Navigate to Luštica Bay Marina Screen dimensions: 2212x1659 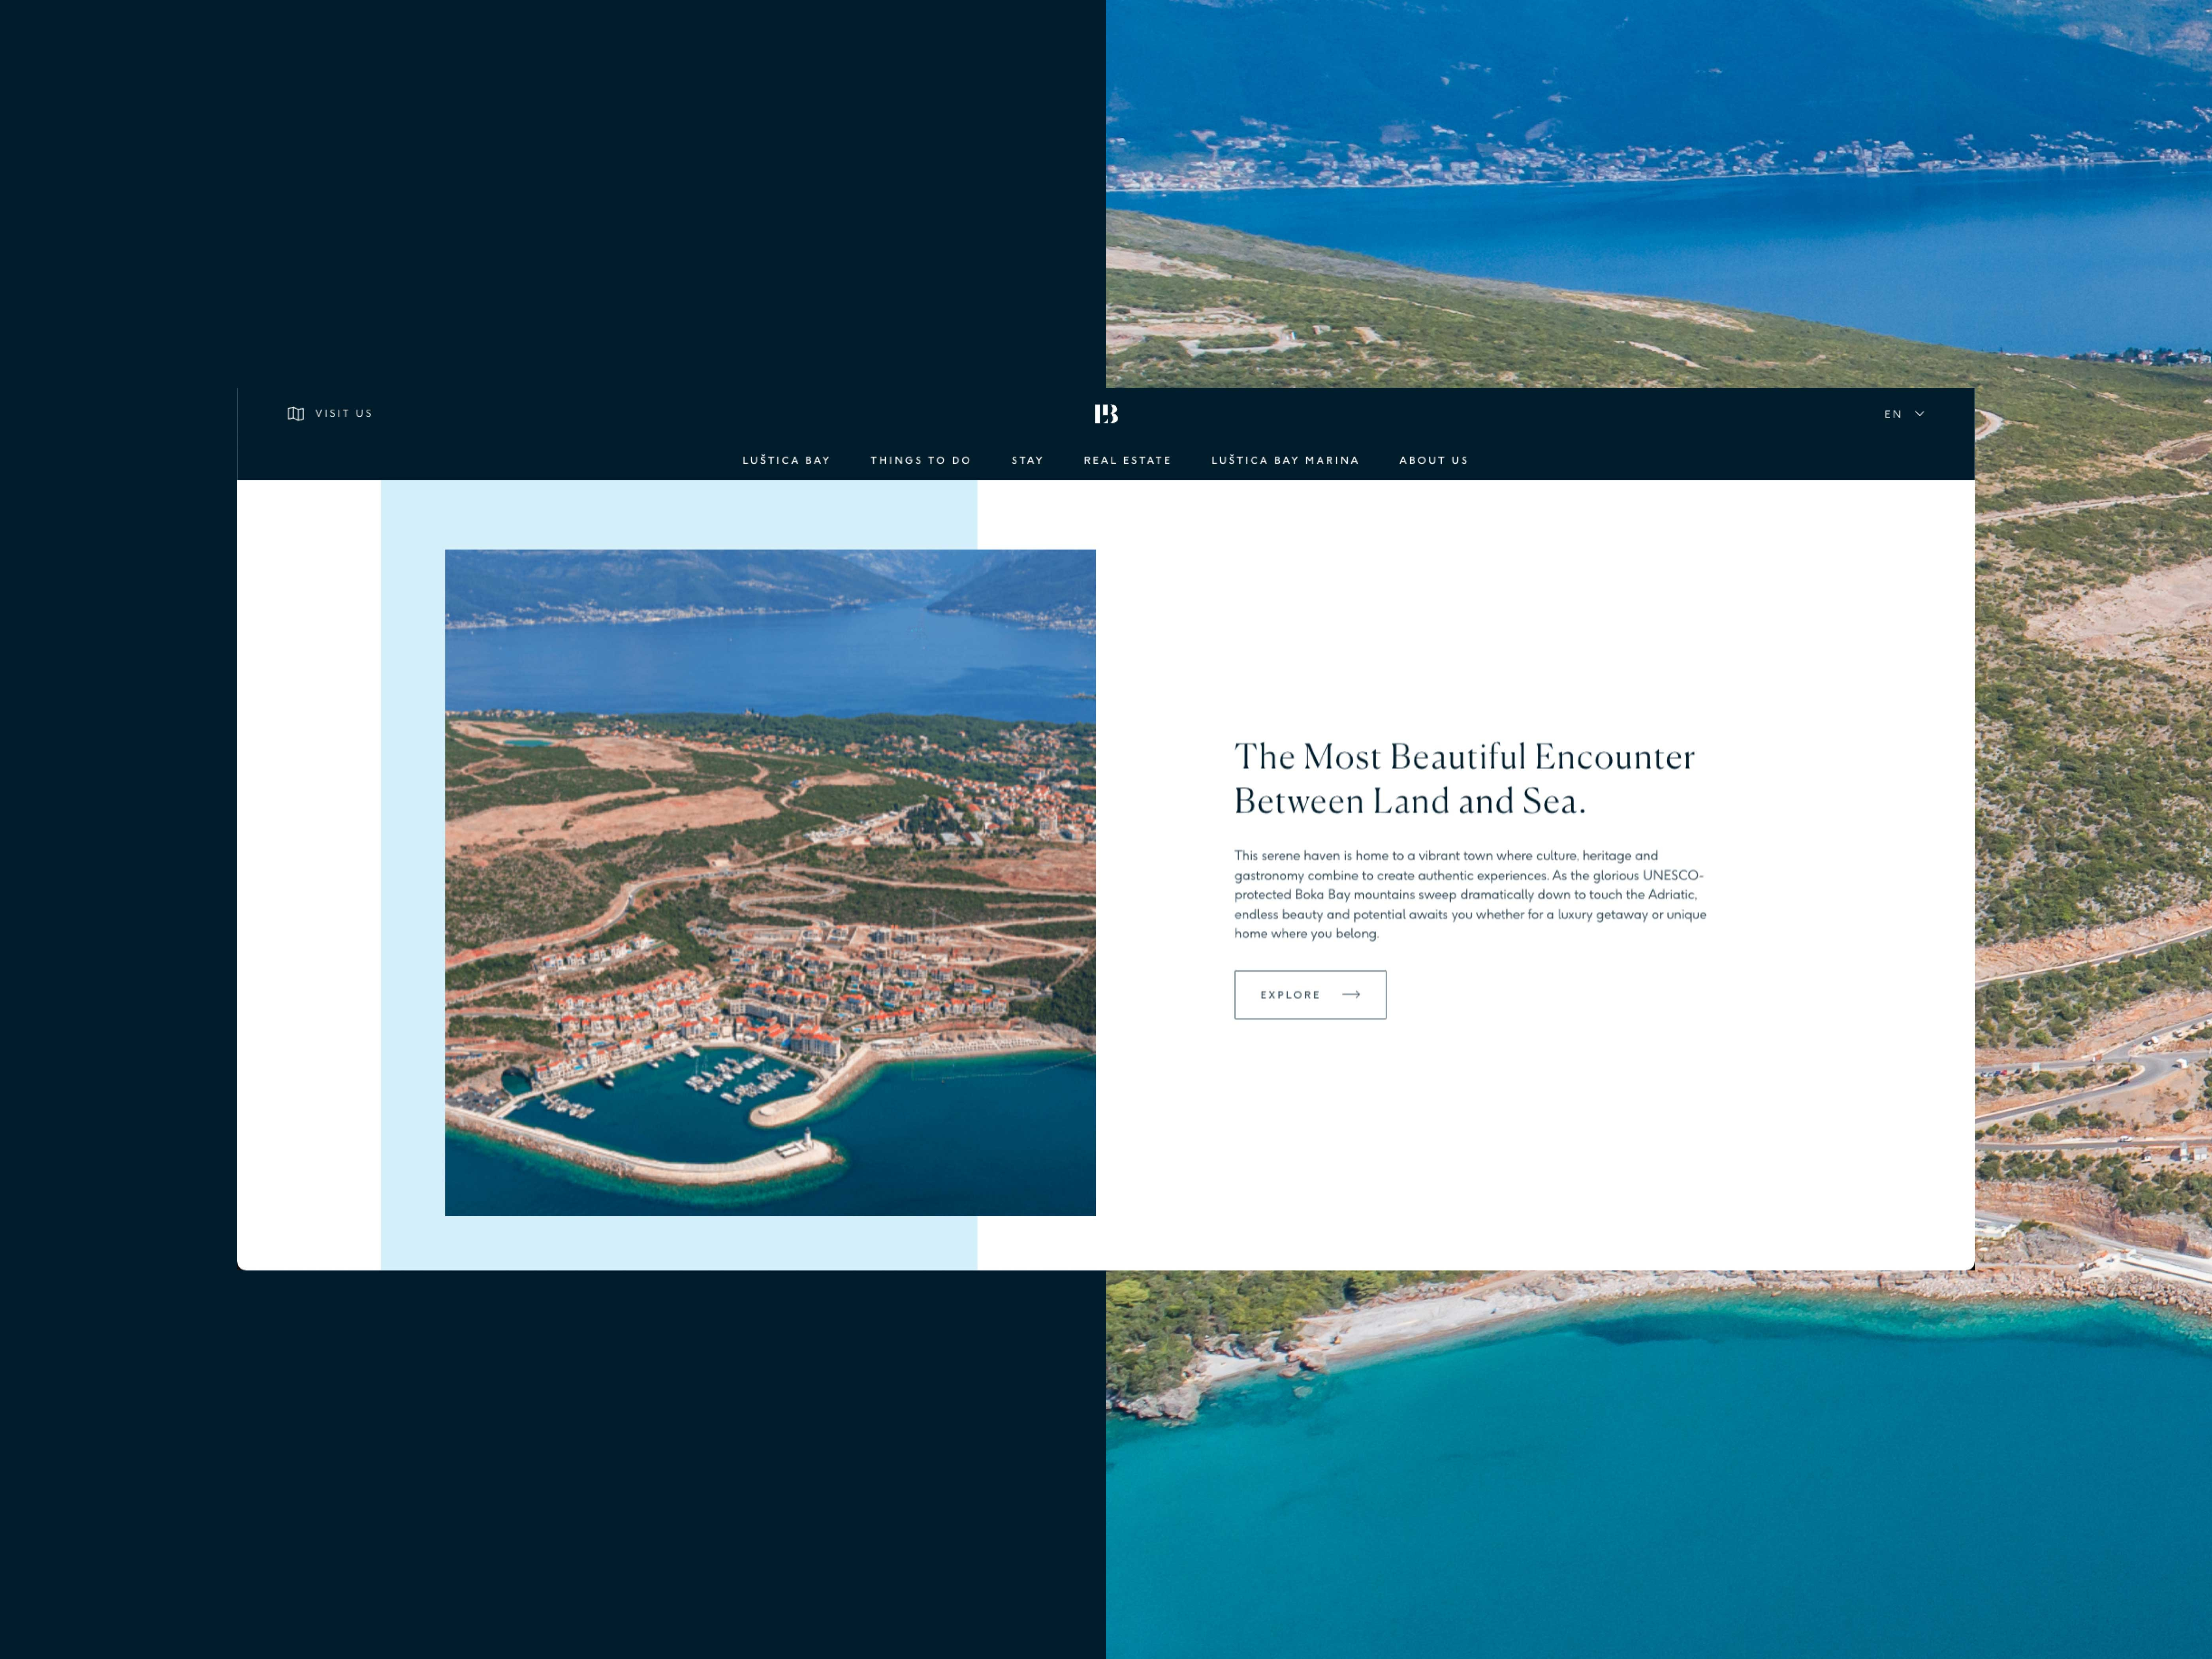coord(1285,460)
